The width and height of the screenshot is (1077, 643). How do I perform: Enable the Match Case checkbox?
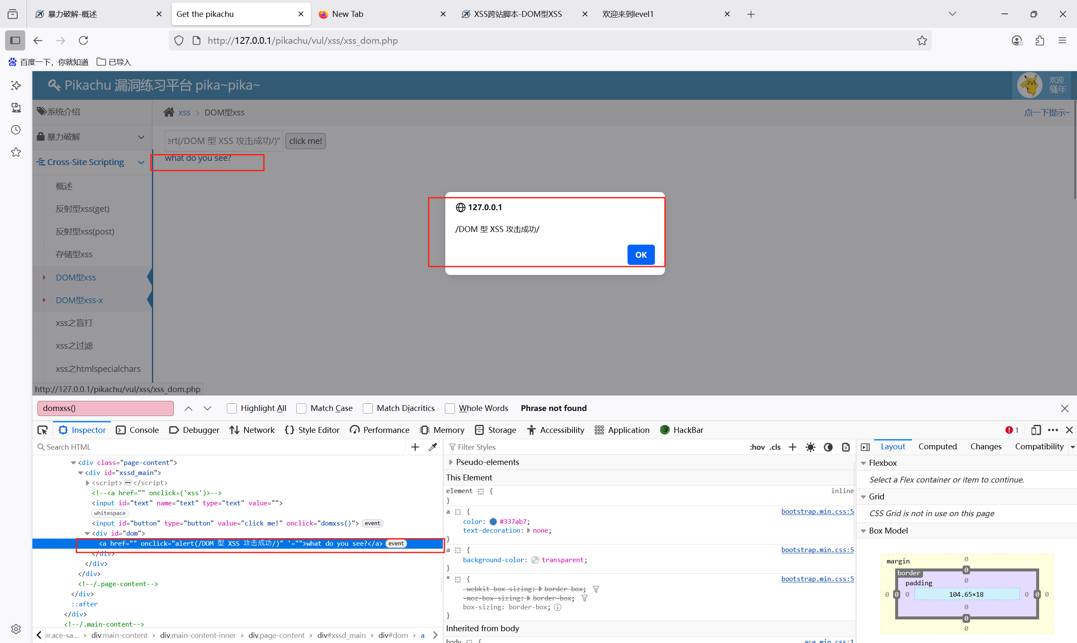(x=301, y=408)
